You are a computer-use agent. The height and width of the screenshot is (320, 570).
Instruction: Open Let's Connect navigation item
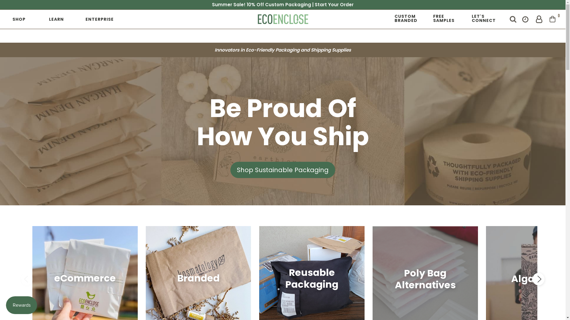tap(484, 18)
